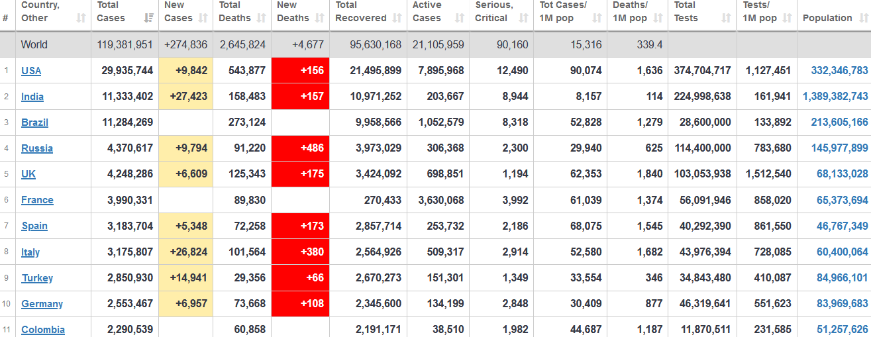Viewport: 871px width, 337px height.
Task: Open UK population 68,133,028 link
Action: point(843,174)
